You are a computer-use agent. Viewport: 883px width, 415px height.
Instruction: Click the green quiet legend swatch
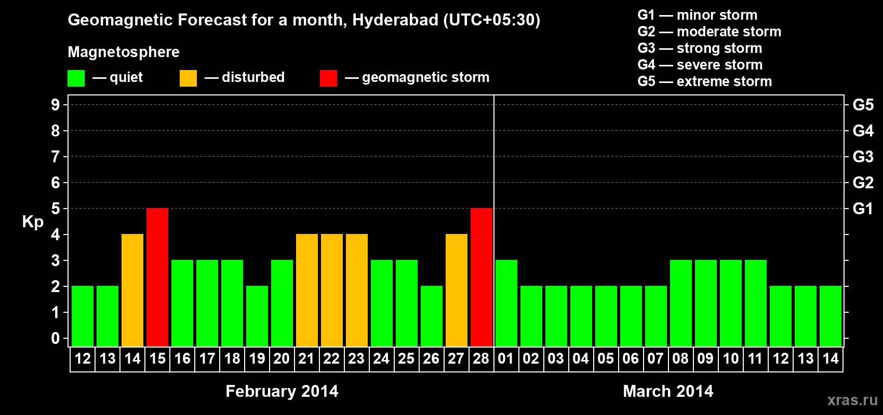(76, 78)
